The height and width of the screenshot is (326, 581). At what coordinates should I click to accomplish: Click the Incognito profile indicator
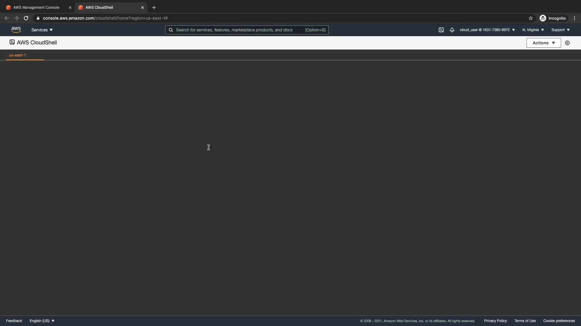(553, 18)
